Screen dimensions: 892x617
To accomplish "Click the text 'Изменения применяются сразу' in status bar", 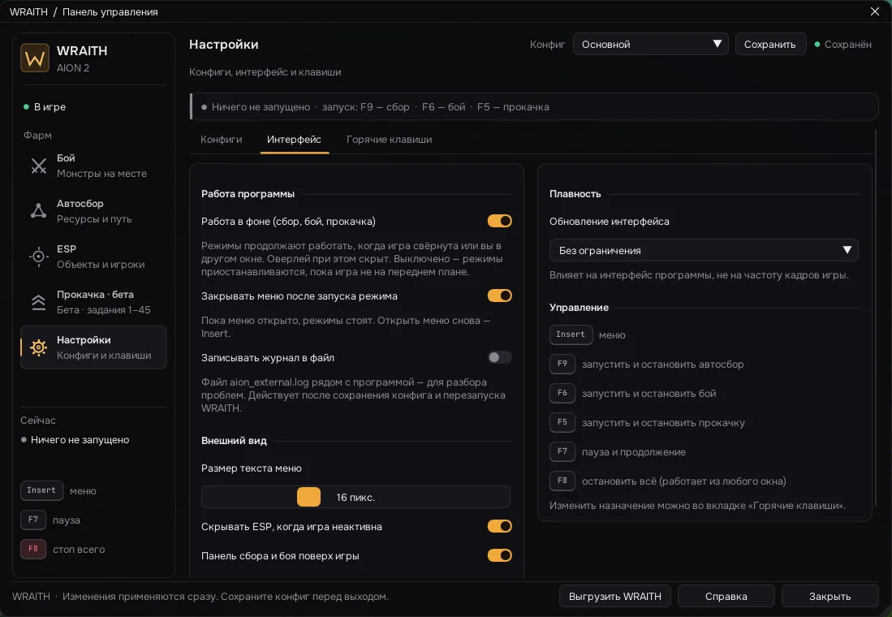I will [x=140, y=597].
